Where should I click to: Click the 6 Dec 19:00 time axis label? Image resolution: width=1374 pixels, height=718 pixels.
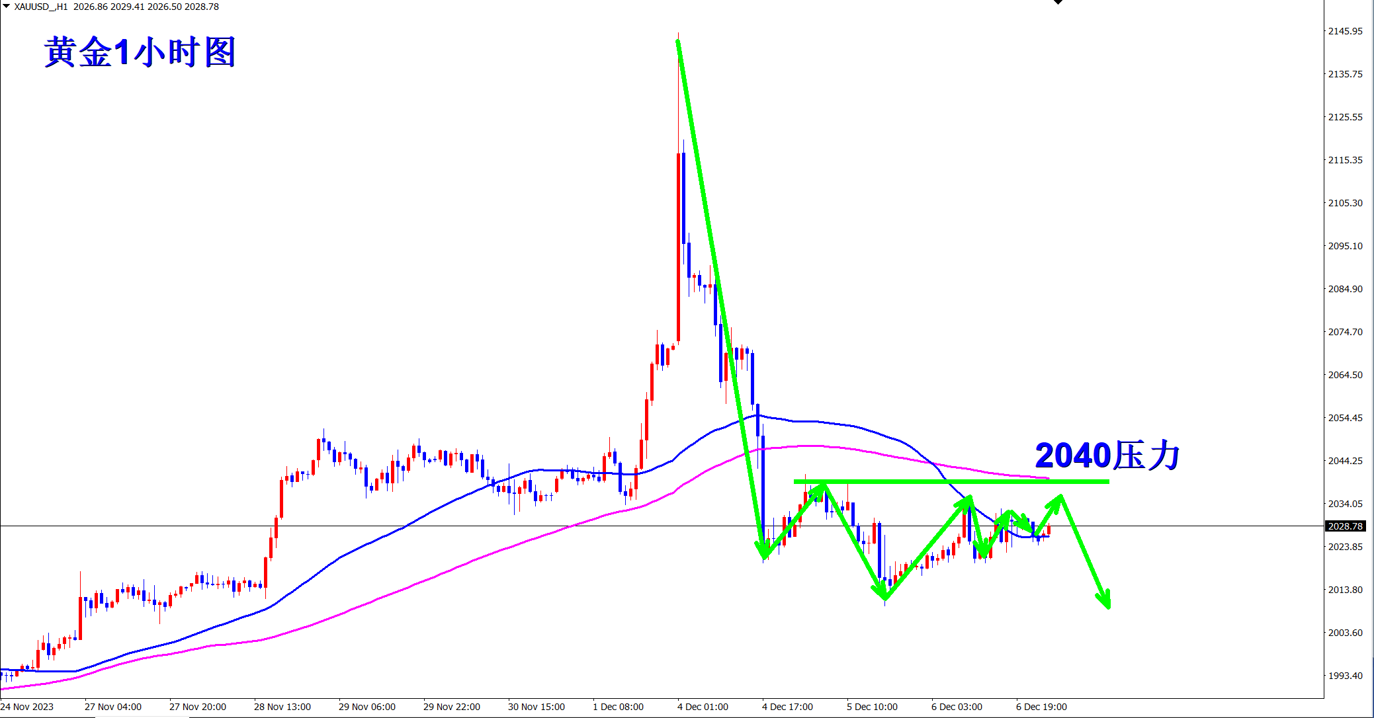point(1041,707)
